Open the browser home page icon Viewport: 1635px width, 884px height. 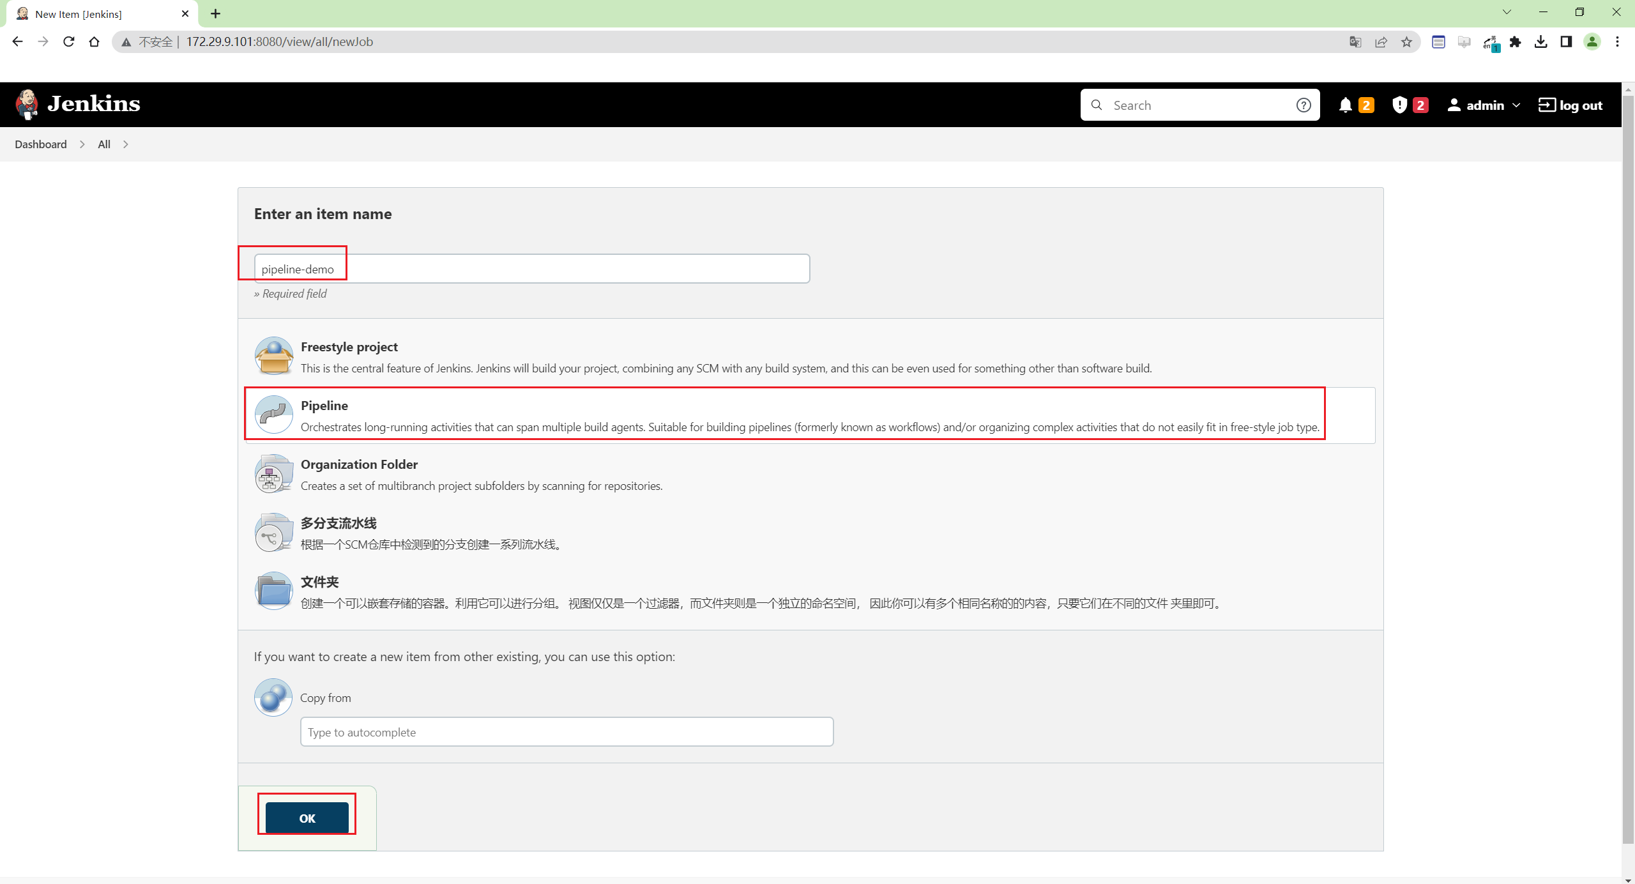point(95,42)
